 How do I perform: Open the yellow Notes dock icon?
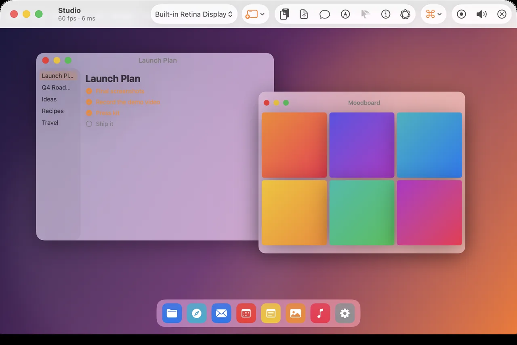[271, 313]
